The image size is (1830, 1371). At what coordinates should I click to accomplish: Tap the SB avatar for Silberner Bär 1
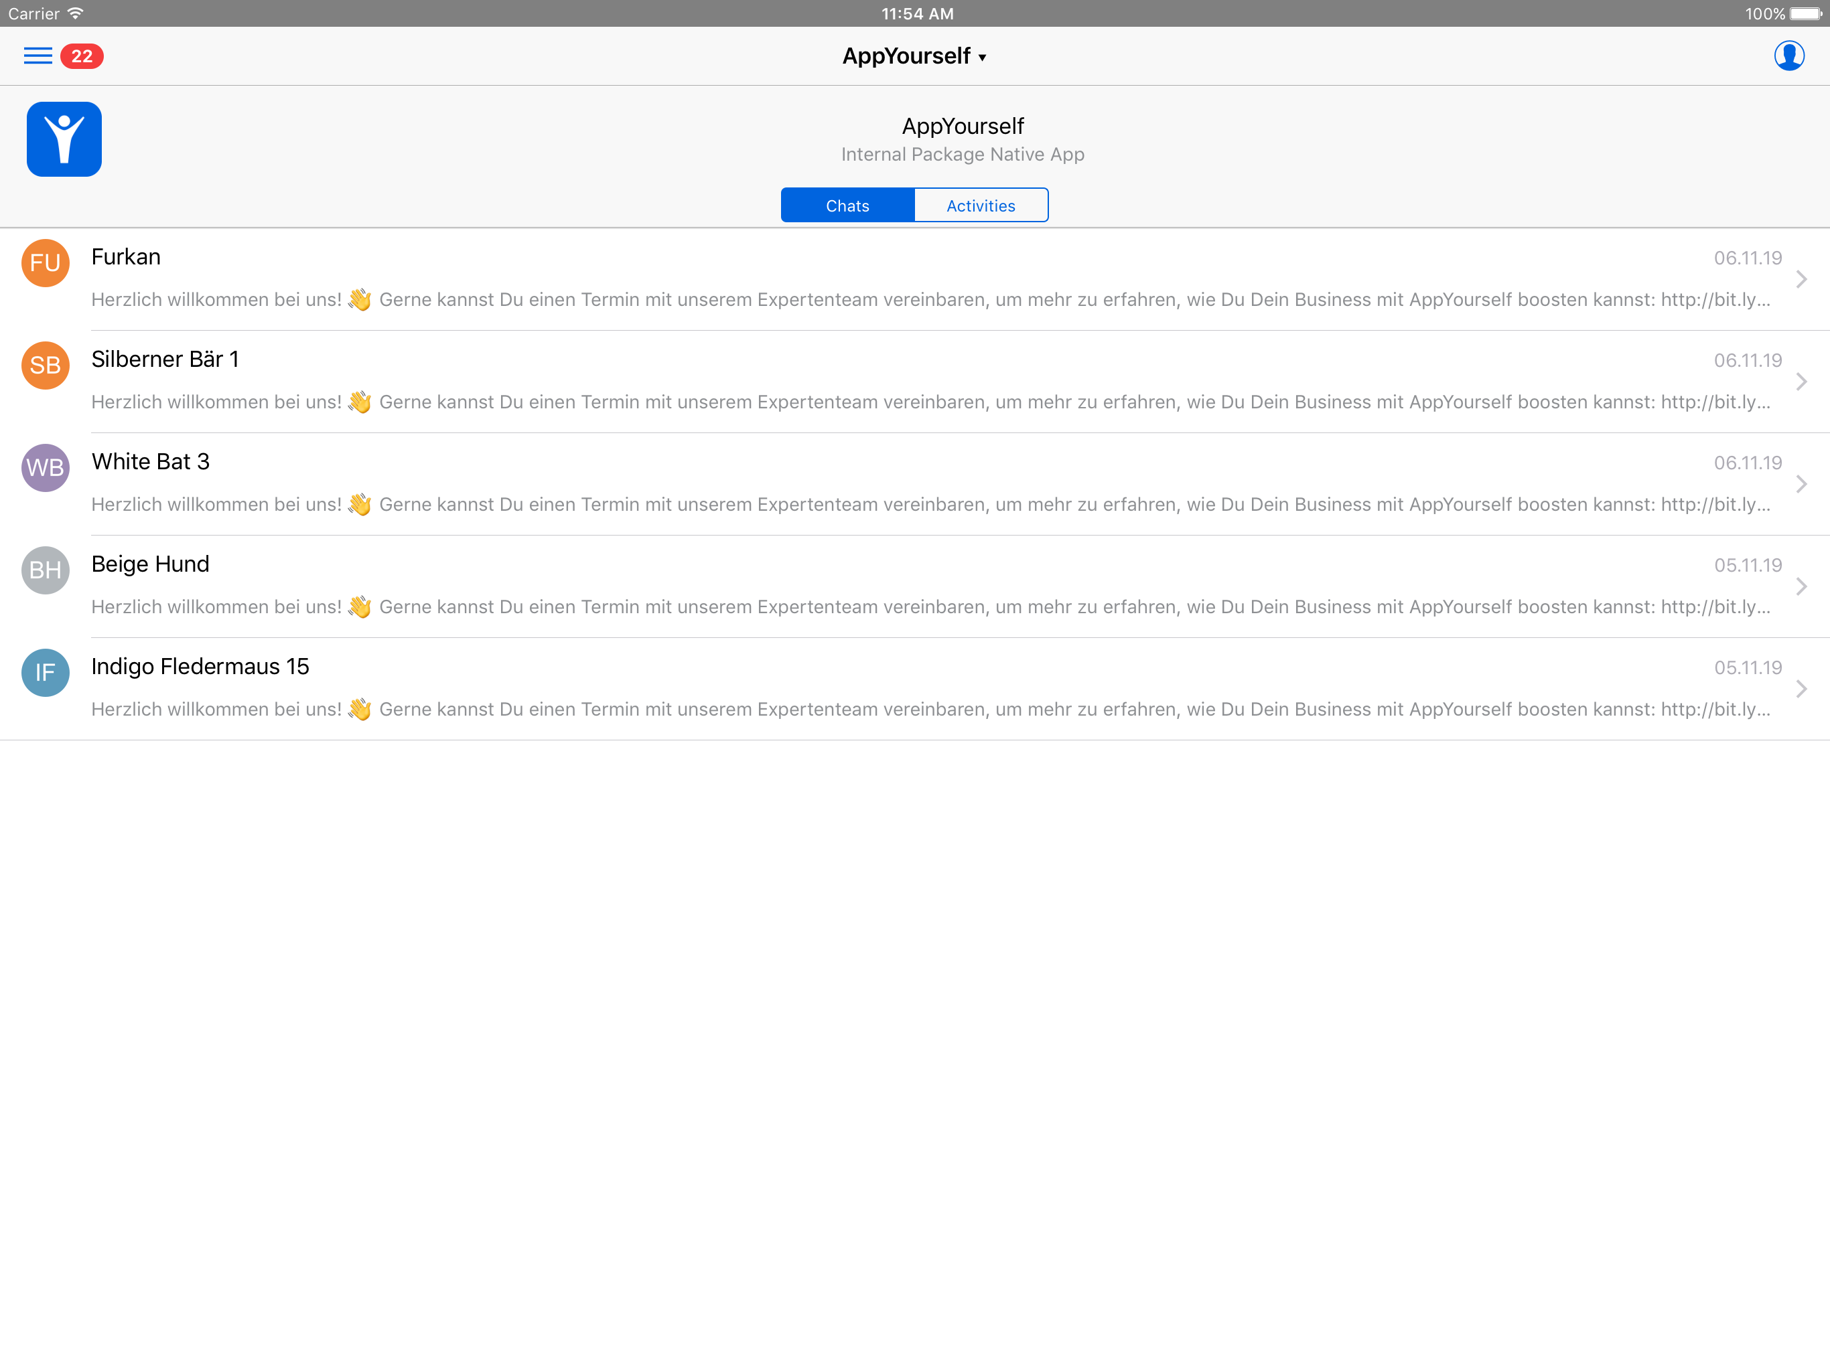click(x=46, y=366)
